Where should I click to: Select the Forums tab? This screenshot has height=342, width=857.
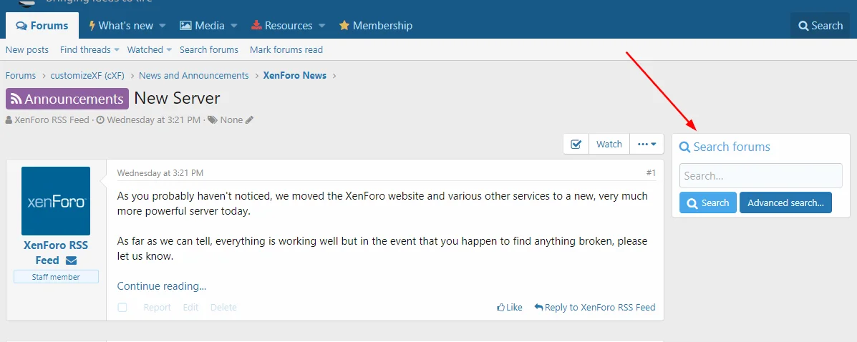[42, 26]
